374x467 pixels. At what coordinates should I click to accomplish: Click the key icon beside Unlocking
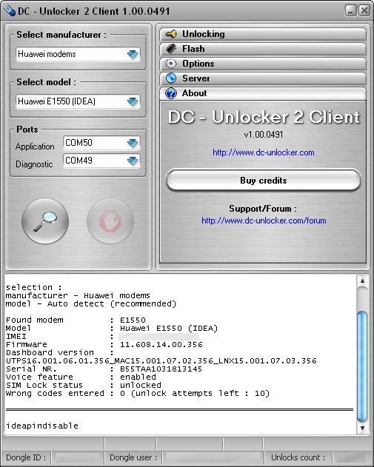pos(171,34)
